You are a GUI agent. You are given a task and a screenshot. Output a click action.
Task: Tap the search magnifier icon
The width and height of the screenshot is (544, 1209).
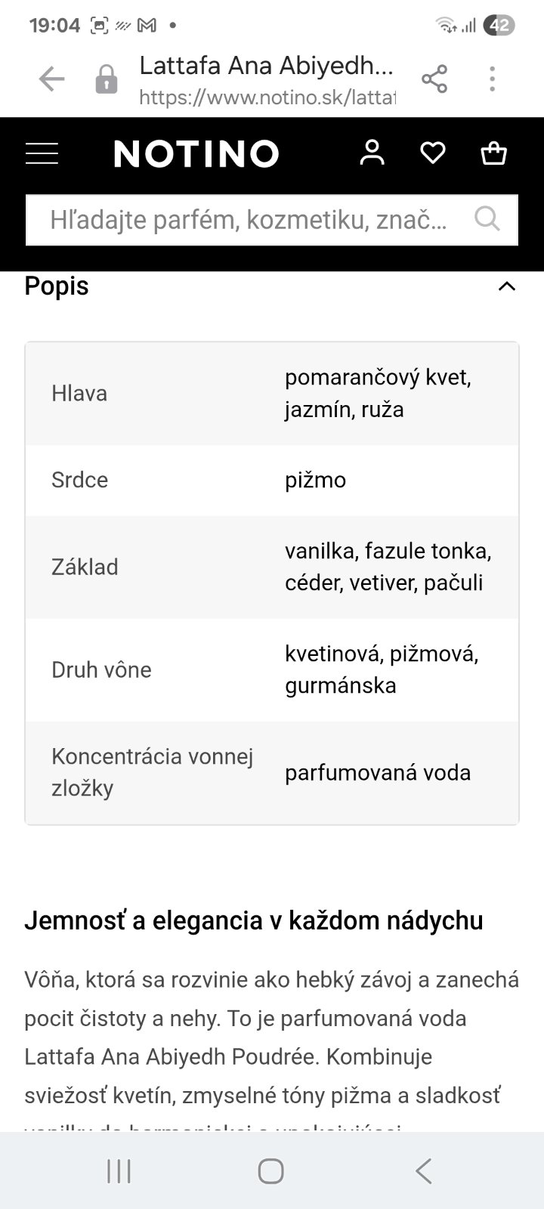click(x=487, y=219)
